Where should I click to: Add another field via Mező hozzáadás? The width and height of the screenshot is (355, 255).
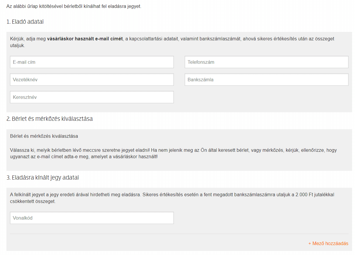[328, 243]
